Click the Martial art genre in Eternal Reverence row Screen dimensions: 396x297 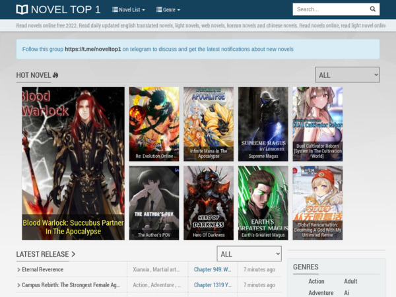click(x=166, y=269)
